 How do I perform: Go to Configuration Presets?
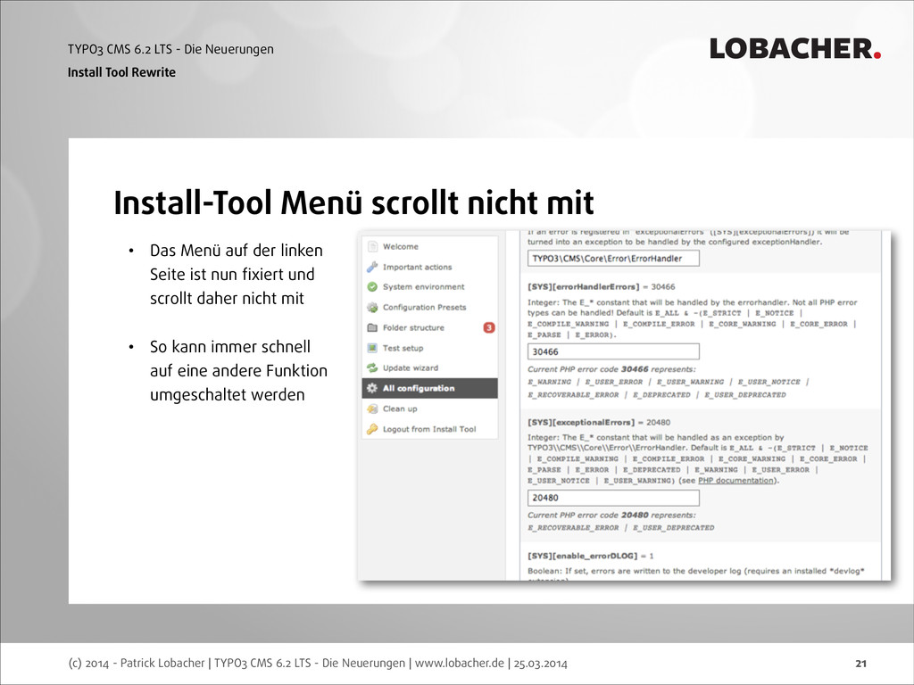[x=430, y=307]
